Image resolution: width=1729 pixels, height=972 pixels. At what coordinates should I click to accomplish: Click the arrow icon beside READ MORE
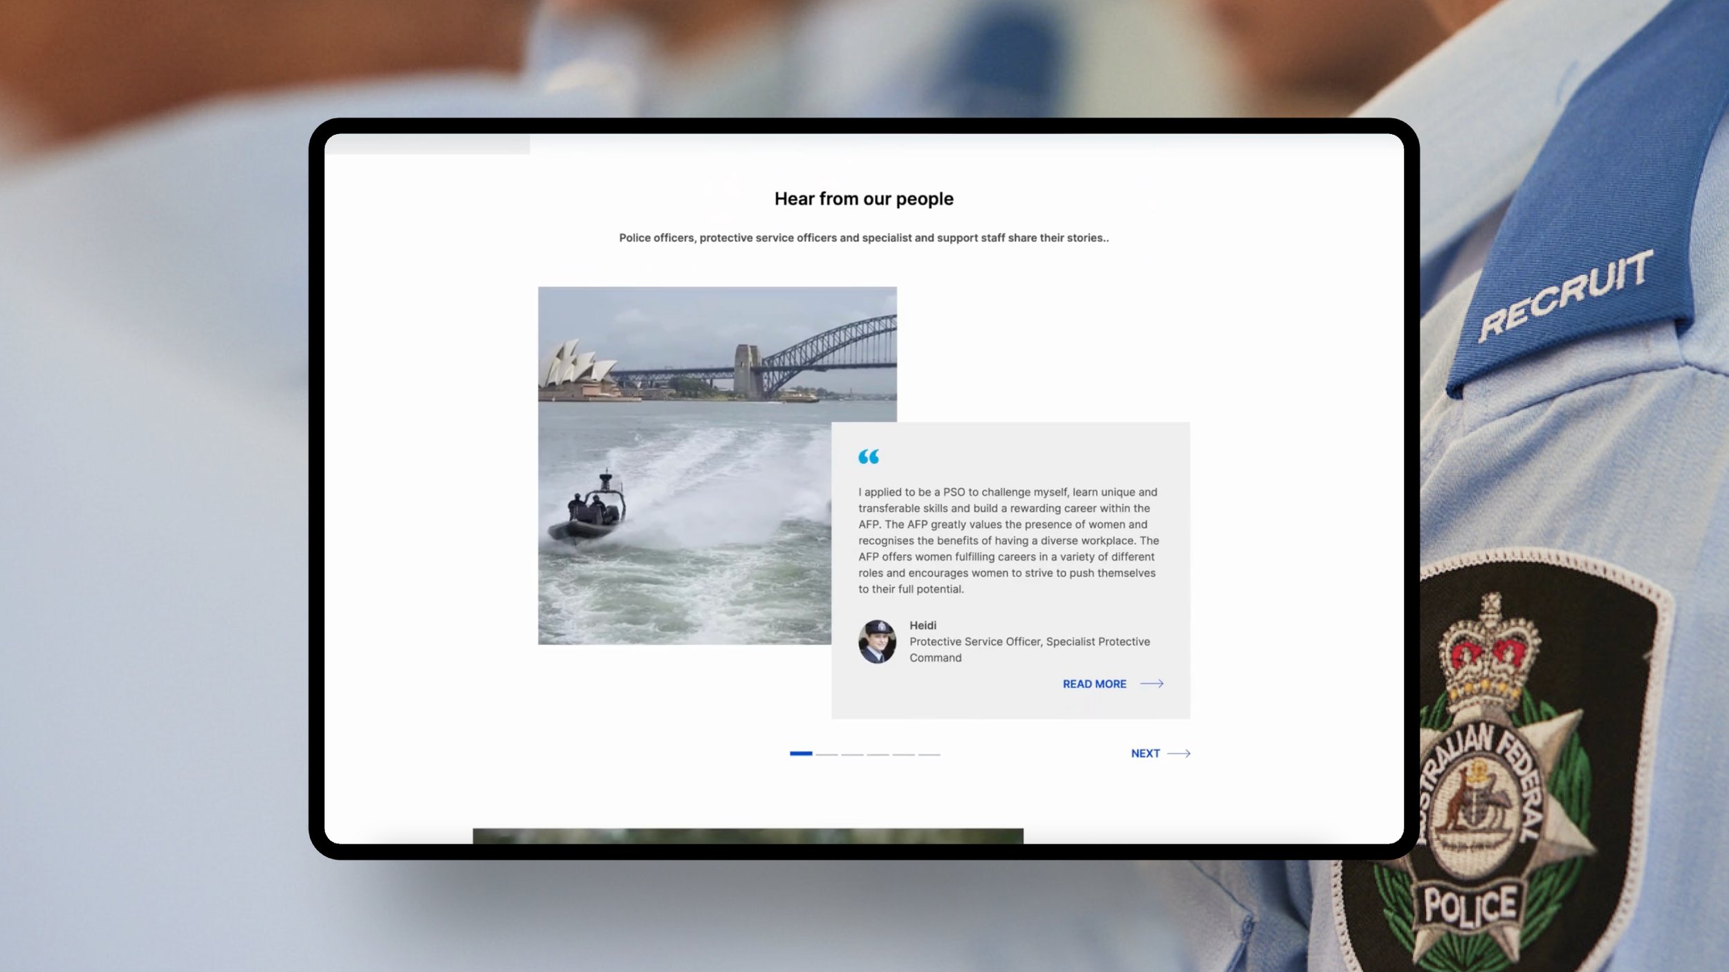pos(1152,684)
